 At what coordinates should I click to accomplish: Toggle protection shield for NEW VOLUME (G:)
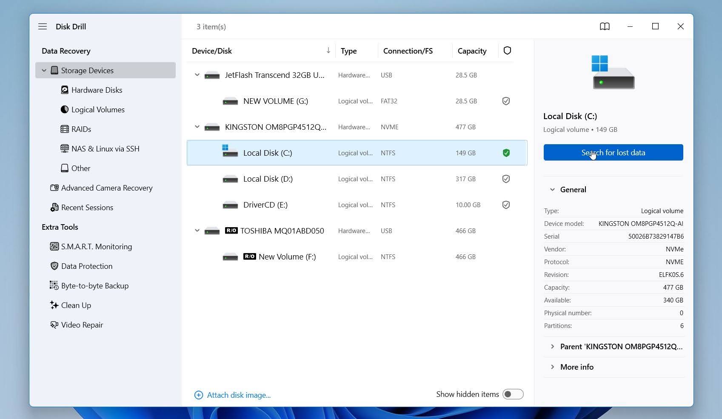[506, 101]
